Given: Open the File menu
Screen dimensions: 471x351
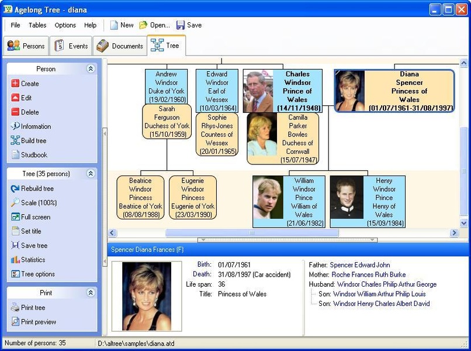Looking at the screenshot, I should point(15,25).
